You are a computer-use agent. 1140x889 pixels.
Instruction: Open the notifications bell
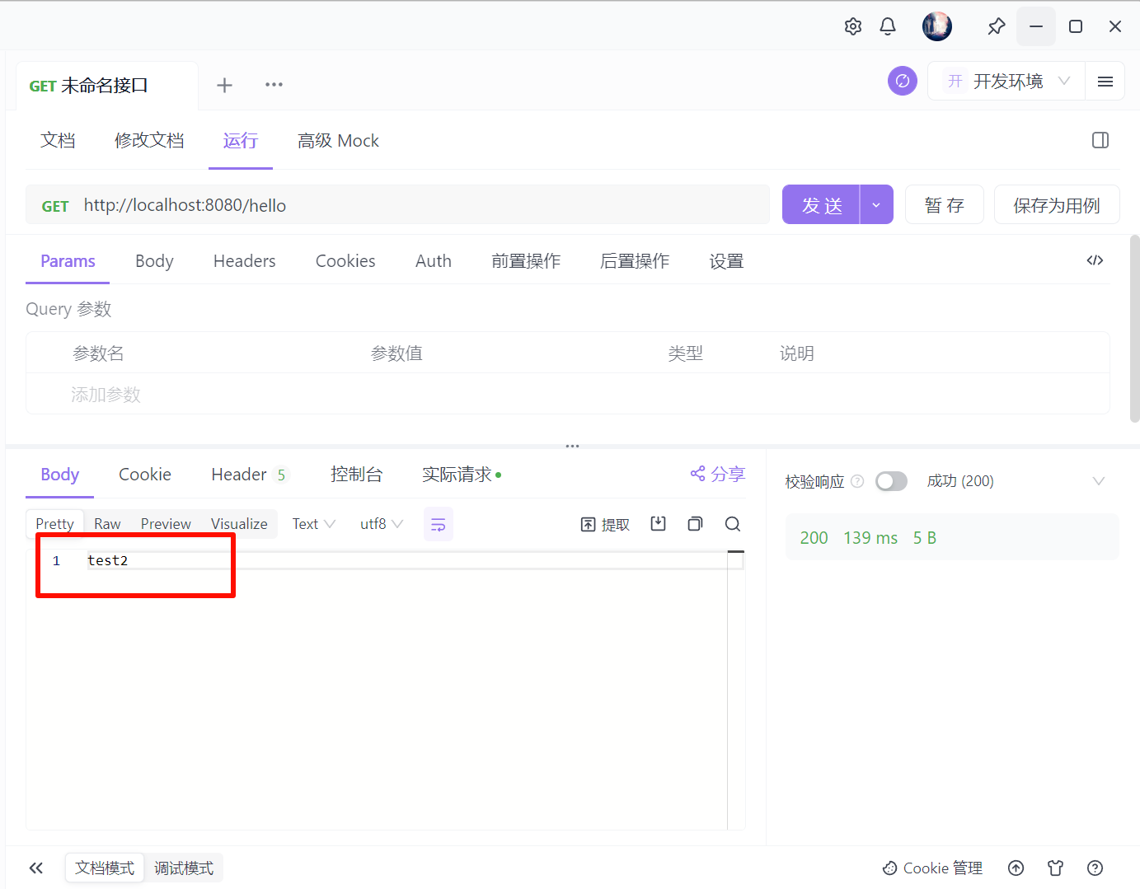pos(888,26)
